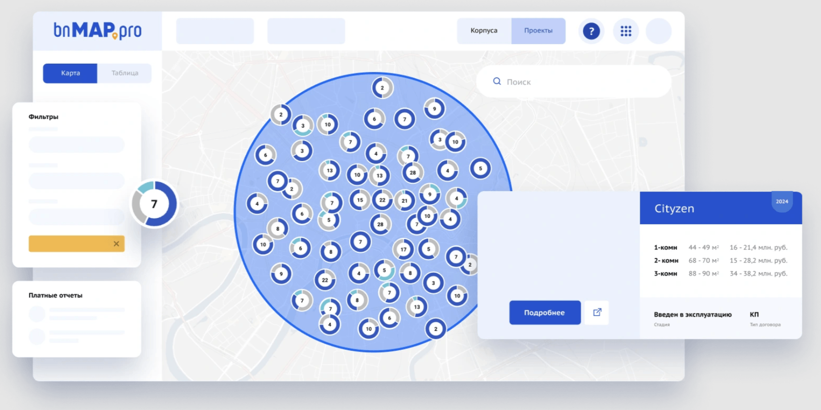The height and width of the screenshot is (410, 821).
Task: Click the Cityzen project title
Action: [x=674, y=209]
